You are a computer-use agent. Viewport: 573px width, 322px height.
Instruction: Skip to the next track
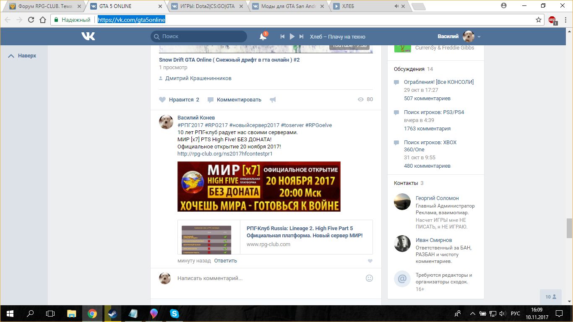(x=302, y=36)
